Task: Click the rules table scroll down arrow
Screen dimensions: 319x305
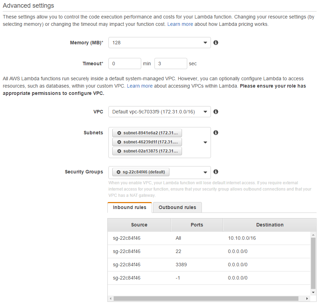Action: [x=313, y=292]
